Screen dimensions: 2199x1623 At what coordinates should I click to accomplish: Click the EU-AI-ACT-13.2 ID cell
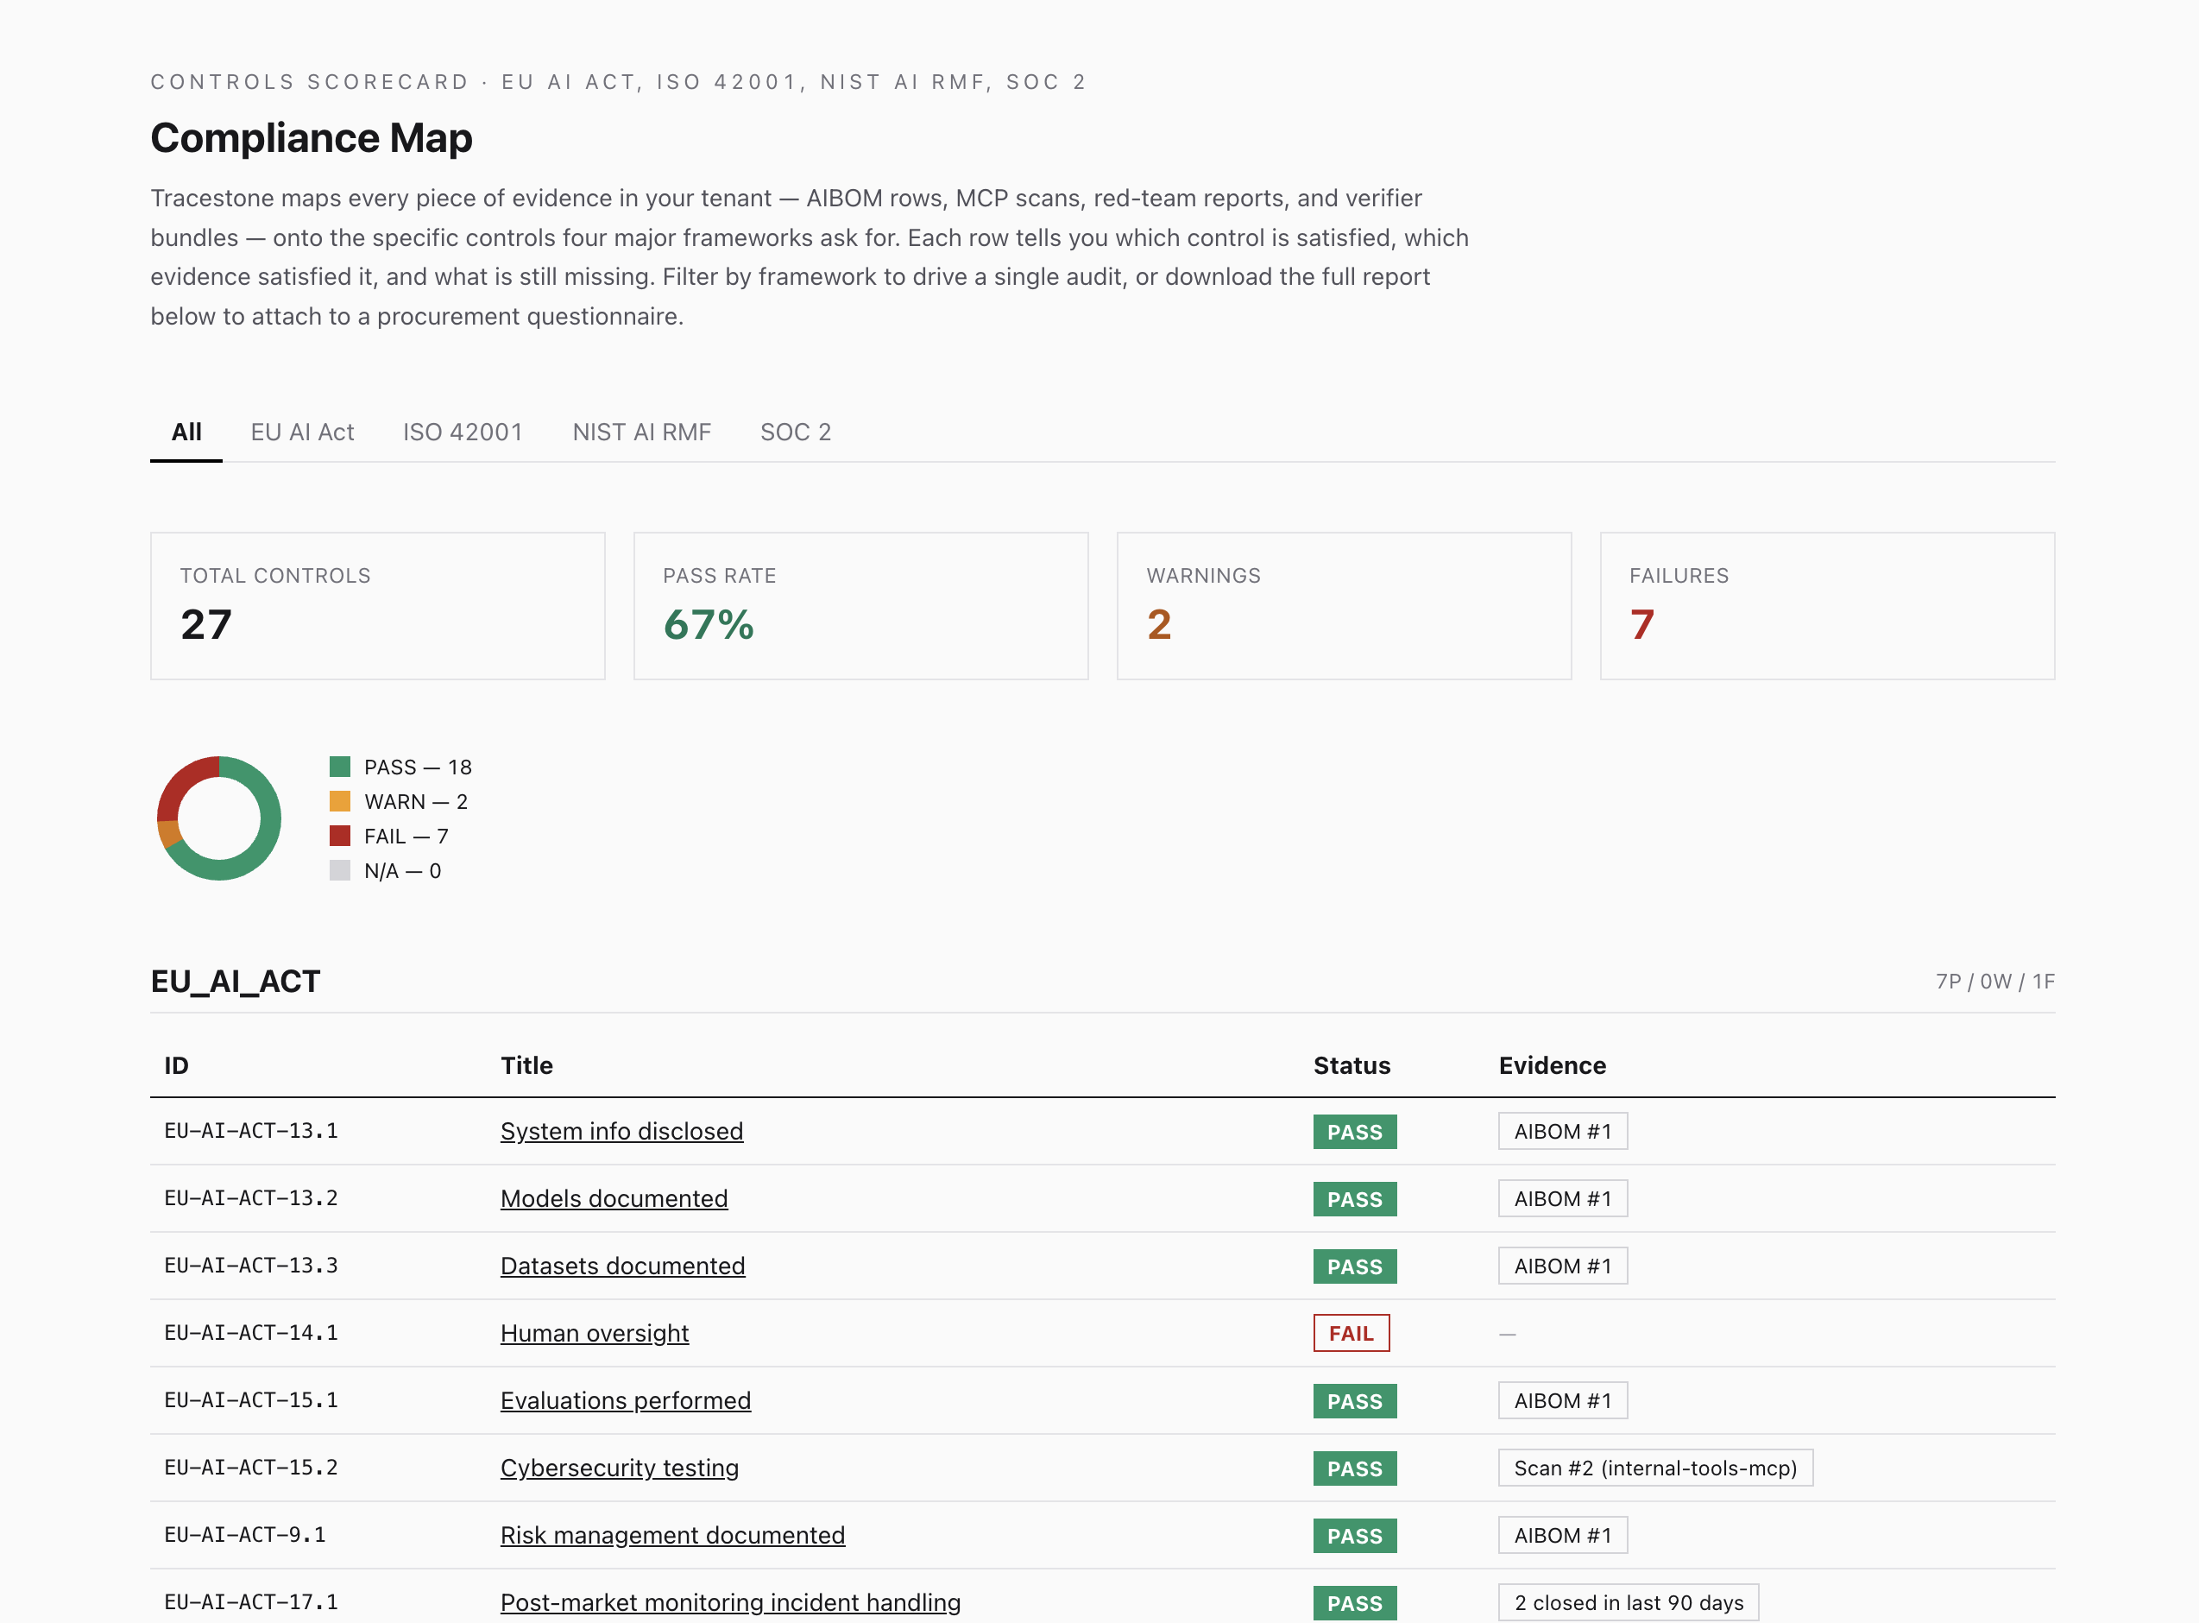coord(250,1198)
